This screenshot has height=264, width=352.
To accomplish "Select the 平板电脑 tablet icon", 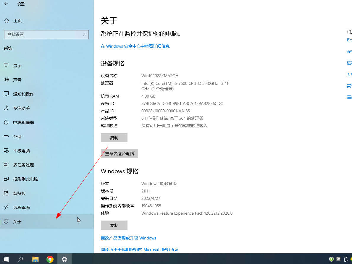I will point(6,150).
